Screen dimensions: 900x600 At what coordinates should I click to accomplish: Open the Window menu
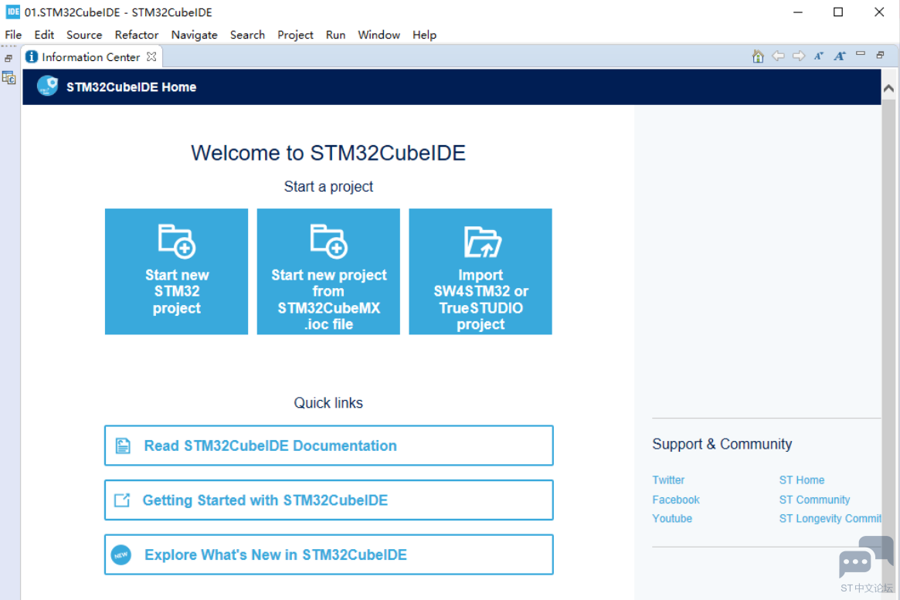(x=379, y=35)
